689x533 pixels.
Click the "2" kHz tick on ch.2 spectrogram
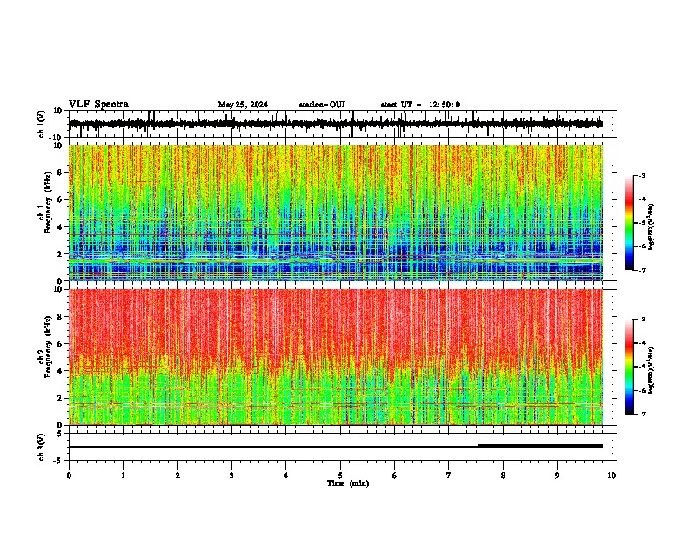[61, 398]
